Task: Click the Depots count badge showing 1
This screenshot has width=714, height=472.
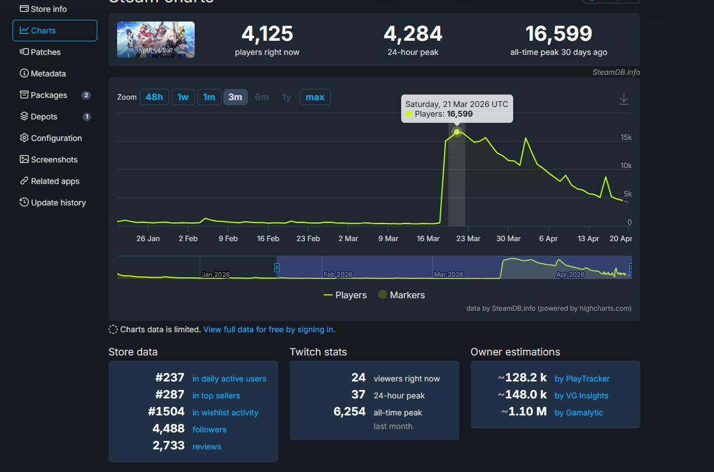Action: (87, 117)
